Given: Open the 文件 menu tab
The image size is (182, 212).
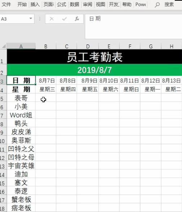Looking at the screenshot, I should 6,4.
